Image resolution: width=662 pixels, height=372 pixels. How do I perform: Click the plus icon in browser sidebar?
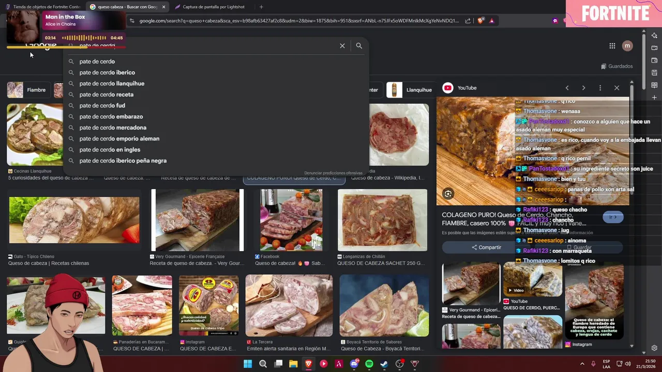(x=654, y=98)
